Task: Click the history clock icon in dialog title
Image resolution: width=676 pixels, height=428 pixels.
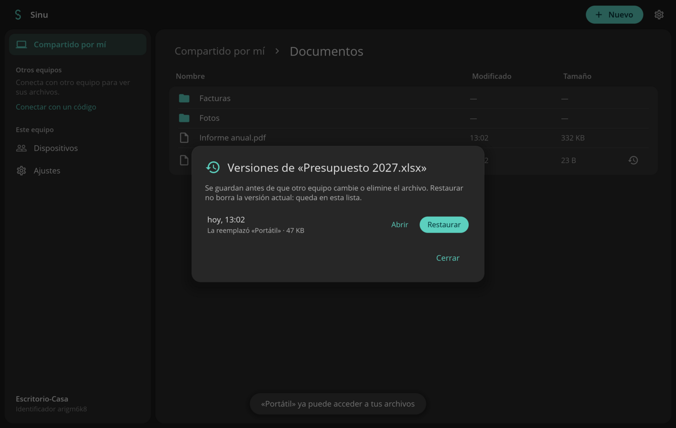Action: pyautogui.click(x=213, y=167)
